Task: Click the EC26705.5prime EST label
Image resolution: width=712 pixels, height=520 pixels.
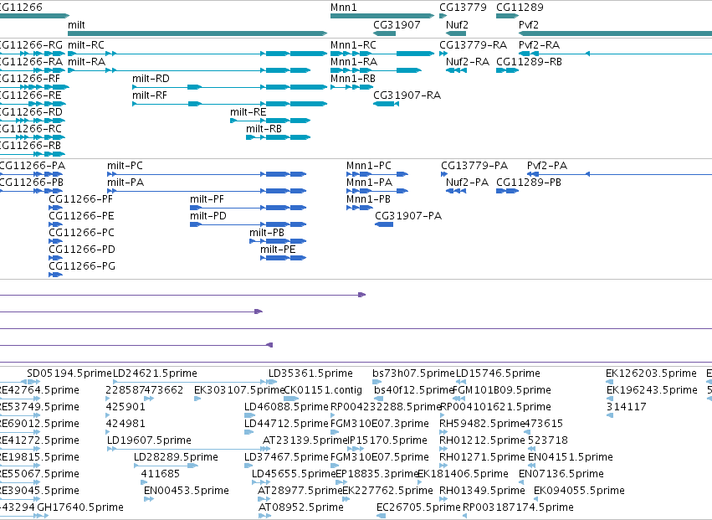Action: pyautogui.click(x=418, y=507)
